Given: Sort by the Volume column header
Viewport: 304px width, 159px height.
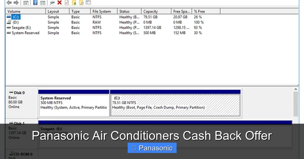Looking at the screenshot, I should tap(26, 11).
